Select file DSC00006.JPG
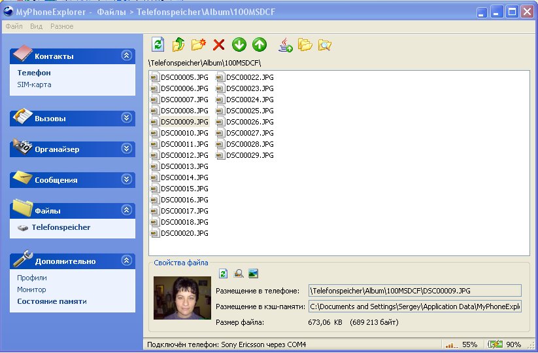 pos(180,88)
